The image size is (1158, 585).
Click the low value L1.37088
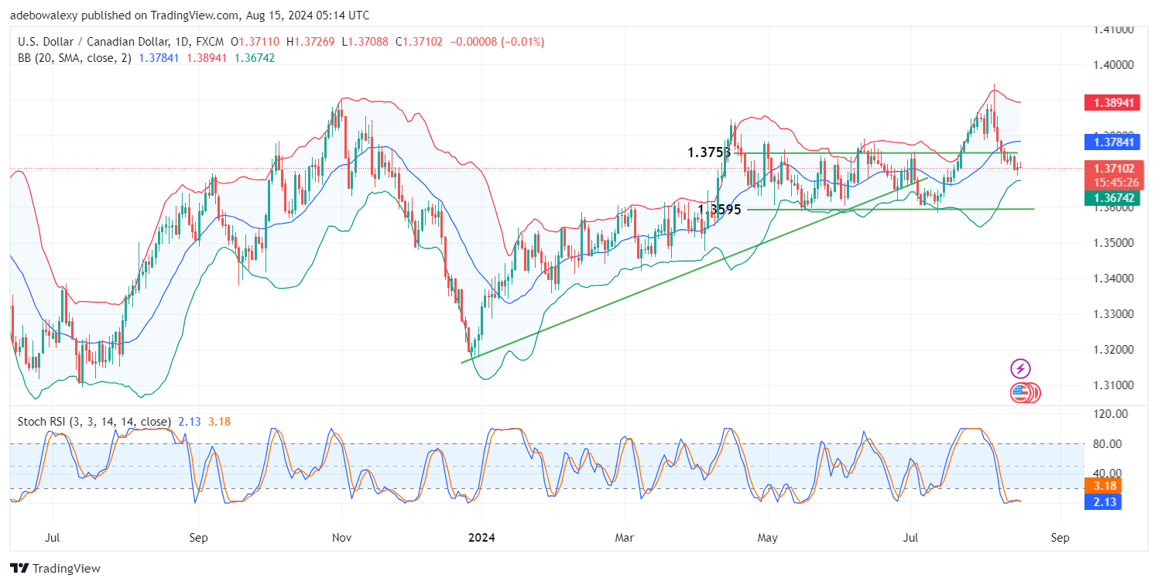(364, 42)
